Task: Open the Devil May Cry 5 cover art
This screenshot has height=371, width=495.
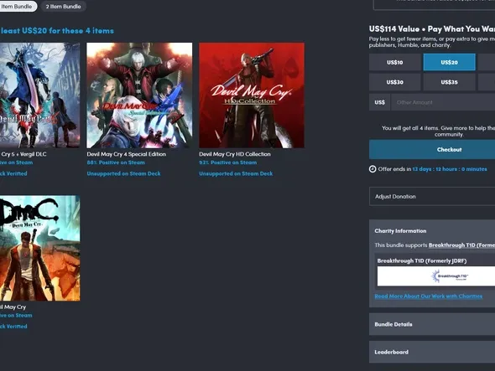Action: pyautogui.click(x=39, y=95)
